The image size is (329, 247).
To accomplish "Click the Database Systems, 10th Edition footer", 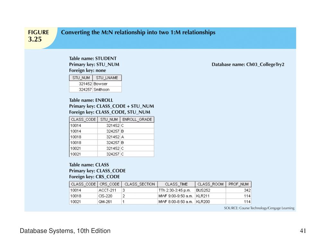I will (65, 231).
